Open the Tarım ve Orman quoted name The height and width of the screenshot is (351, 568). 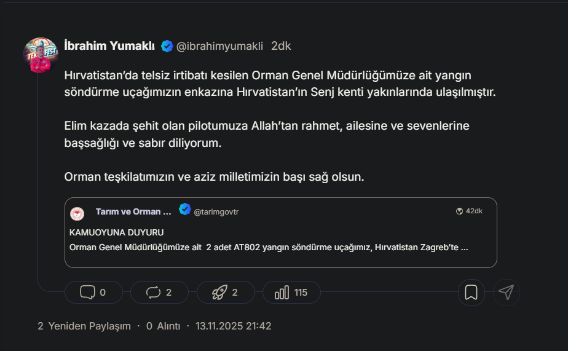click(133, 211)
